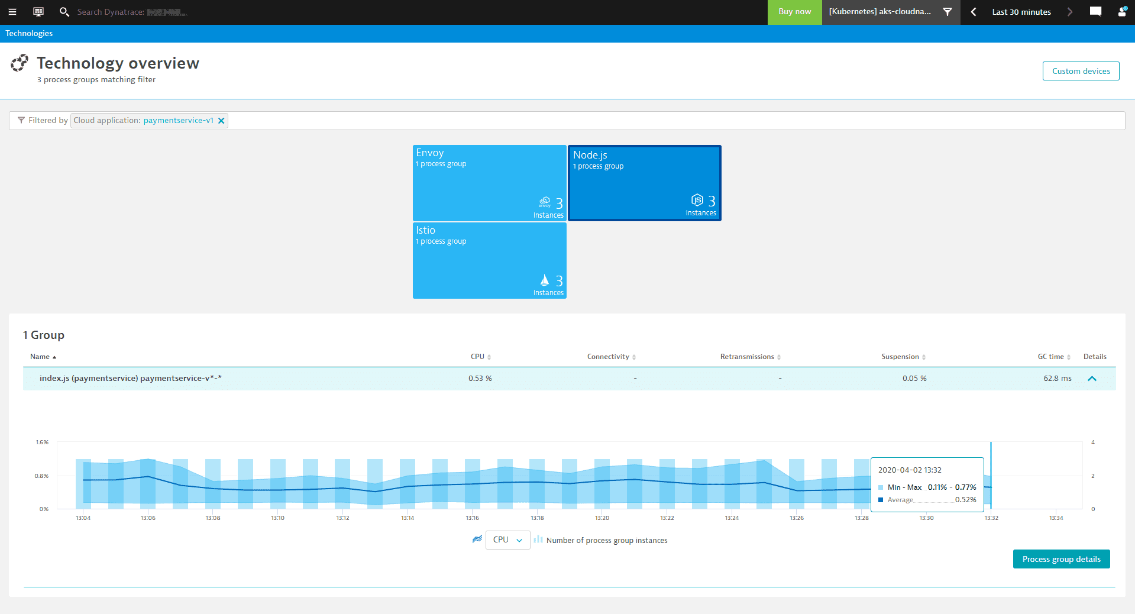The height and width of the screenshot is (614, 1135).
Task: Click the Average legend swatch
Action: pyautogui.click(x=881, y=500)
